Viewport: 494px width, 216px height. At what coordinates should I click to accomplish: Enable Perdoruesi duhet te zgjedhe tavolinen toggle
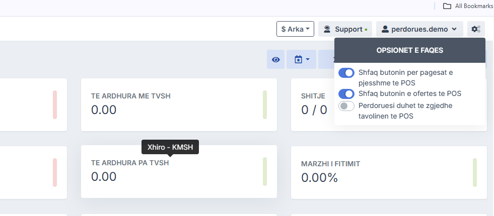346,106
